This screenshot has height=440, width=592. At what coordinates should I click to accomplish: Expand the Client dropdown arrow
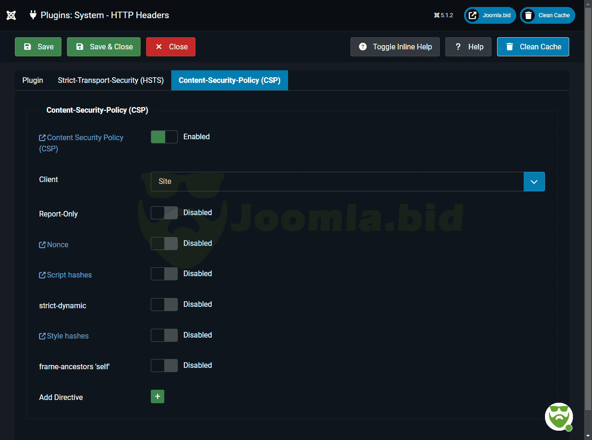pos(534,182)
